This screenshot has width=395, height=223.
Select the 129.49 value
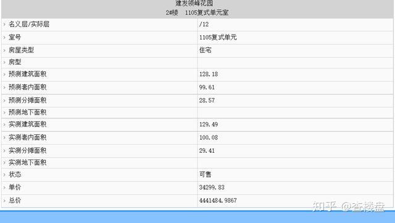(x=209, y=124)
